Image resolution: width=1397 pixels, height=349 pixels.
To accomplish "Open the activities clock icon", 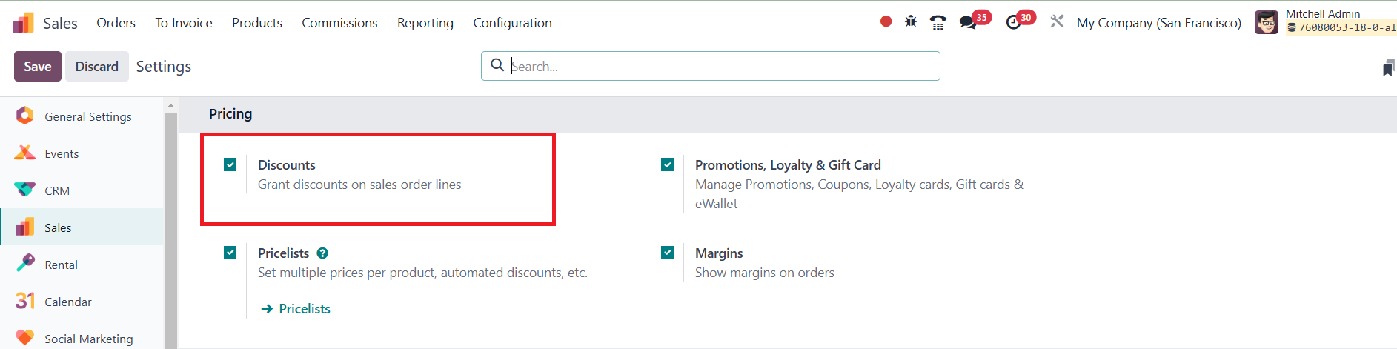I will [x=1013, y=22].
